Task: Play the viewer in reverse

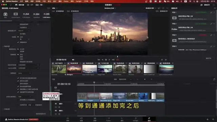Action: [x=102, y=60]
